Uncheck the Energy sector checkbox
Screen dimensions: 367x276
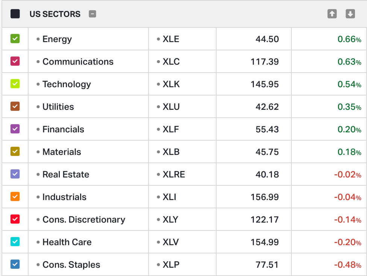pos(15,39)
